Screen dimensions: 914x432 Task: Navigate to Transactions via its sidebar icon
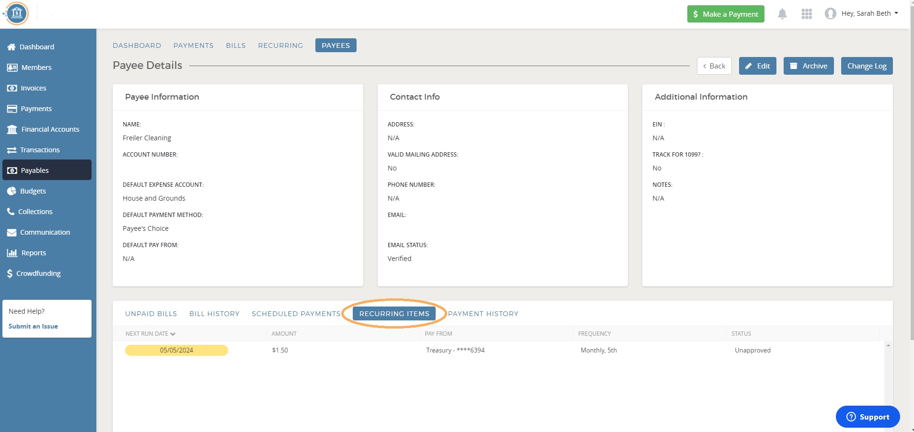point(12,149)
